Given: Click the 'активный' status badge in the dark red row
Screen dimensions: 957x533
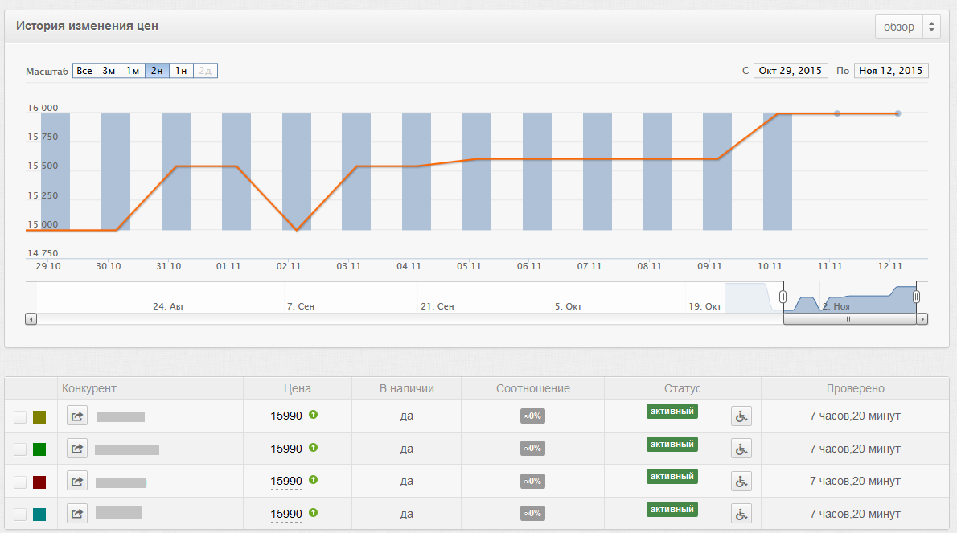Looking at the screenshot, I should tap(672, 476).
